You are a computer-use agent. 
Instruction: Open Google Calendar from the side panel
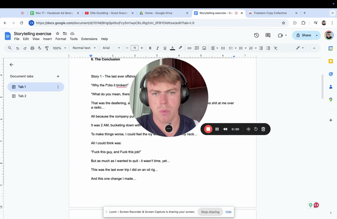click(331, 48)
